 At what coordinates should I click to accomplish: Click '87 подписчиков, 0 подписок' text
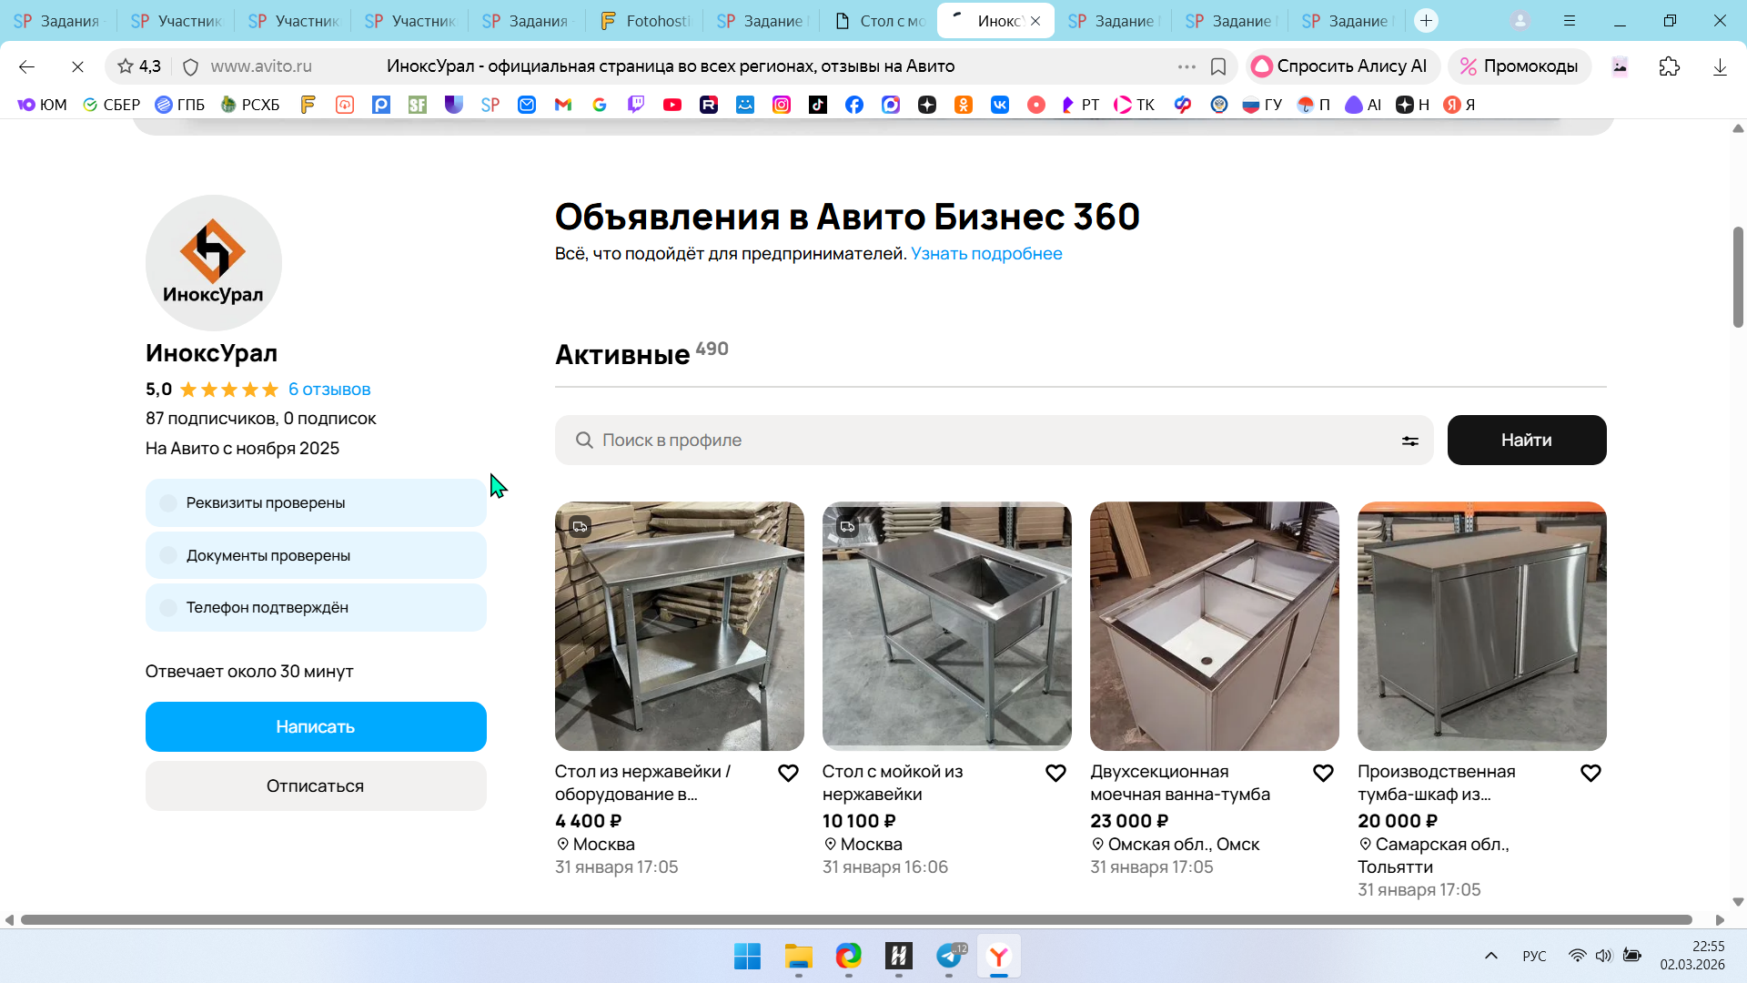click(260, 419)
